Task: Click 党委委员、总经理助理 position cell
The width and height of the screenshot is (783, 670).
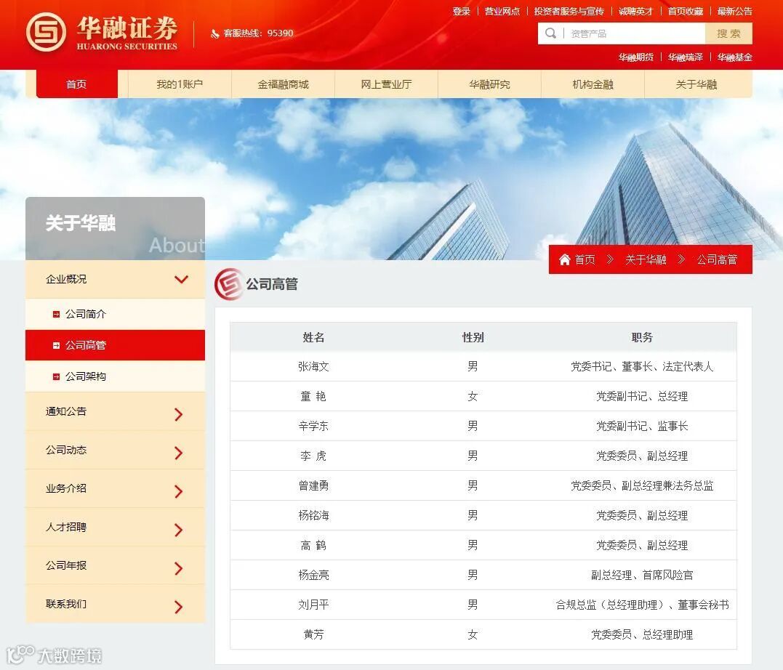Action: 642,634
